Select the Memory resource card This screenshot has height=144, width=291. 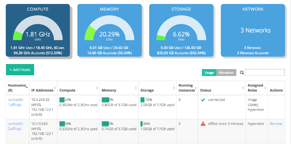click(x=109, y=30)
